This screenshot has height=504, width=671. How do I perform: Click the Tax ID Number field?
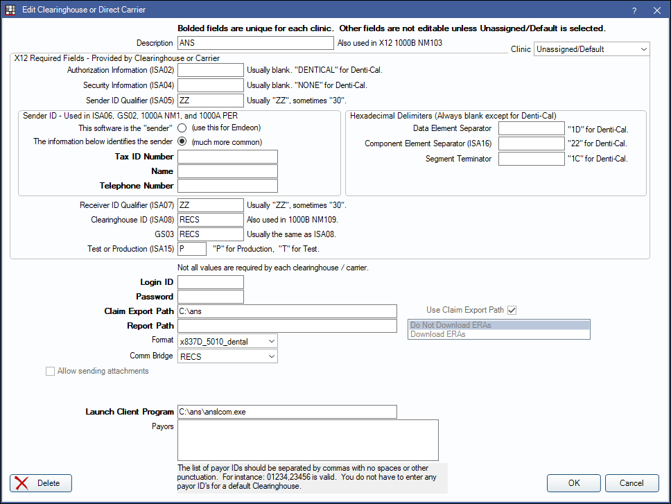[227, 157]
